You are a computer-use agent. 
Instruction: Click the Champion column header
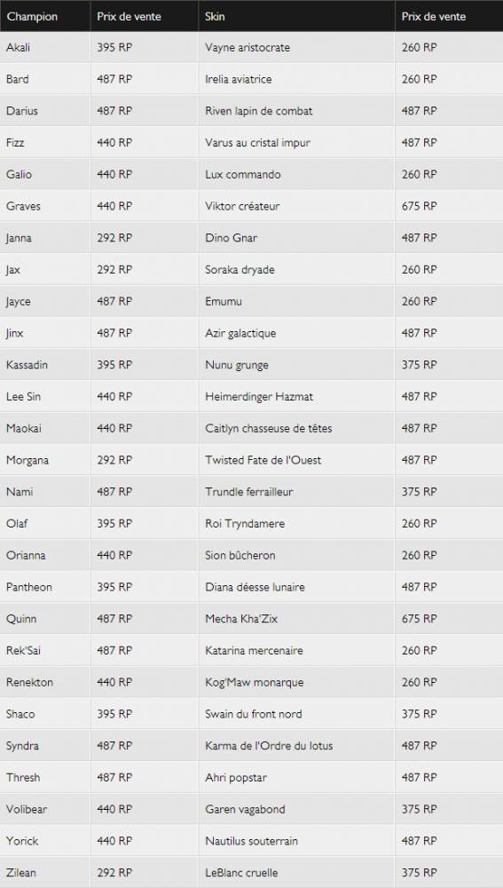click(x=32, y=16)
